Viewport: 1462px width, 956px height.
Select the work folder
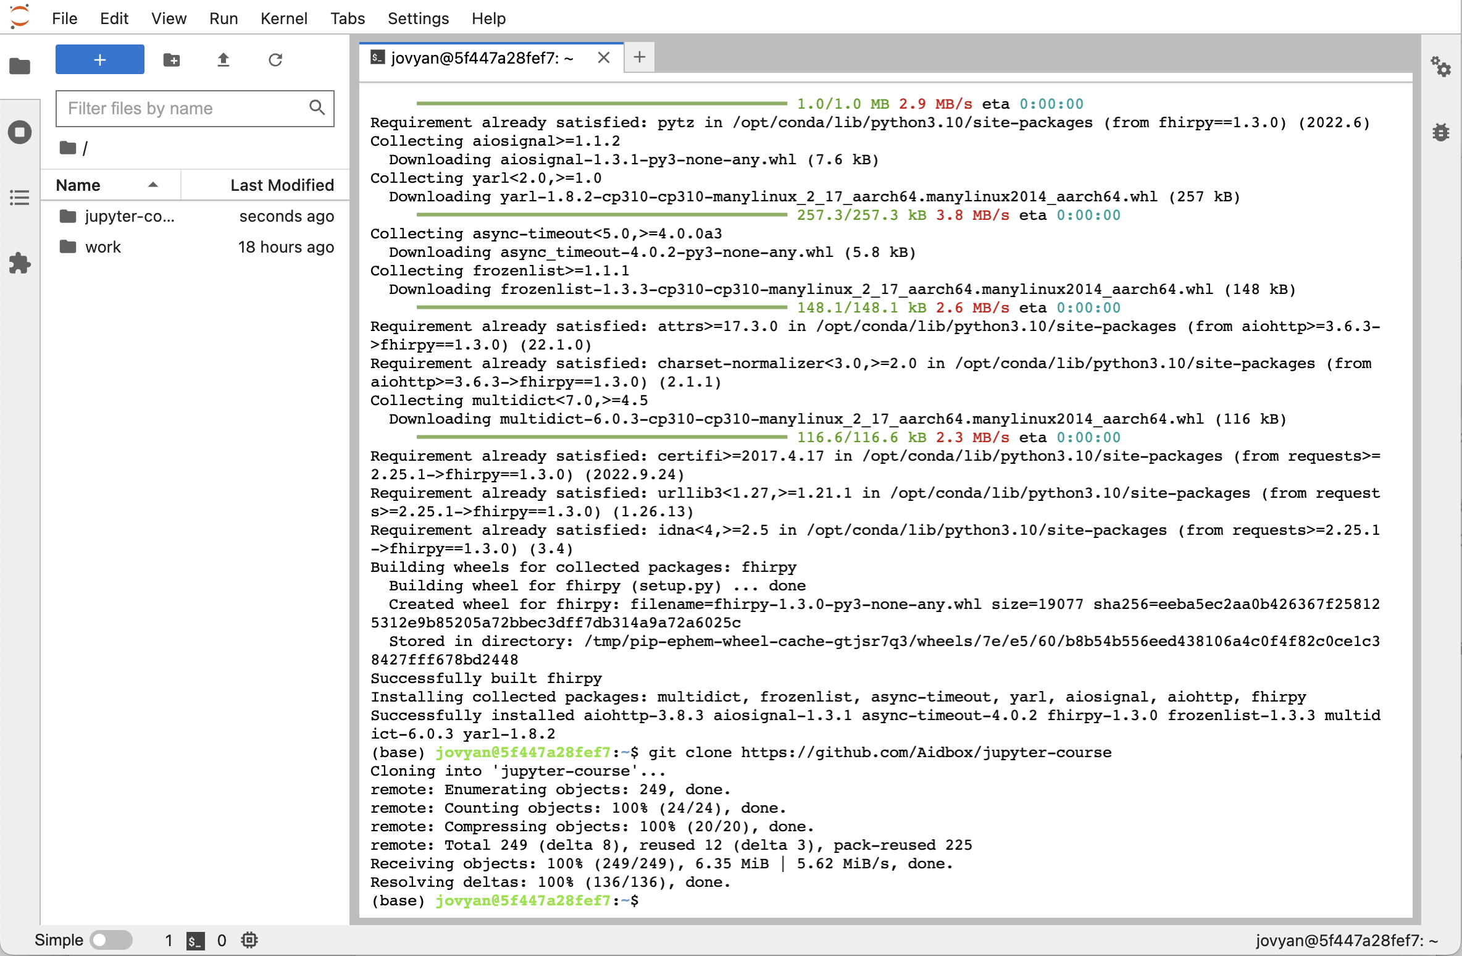[102, 246]
